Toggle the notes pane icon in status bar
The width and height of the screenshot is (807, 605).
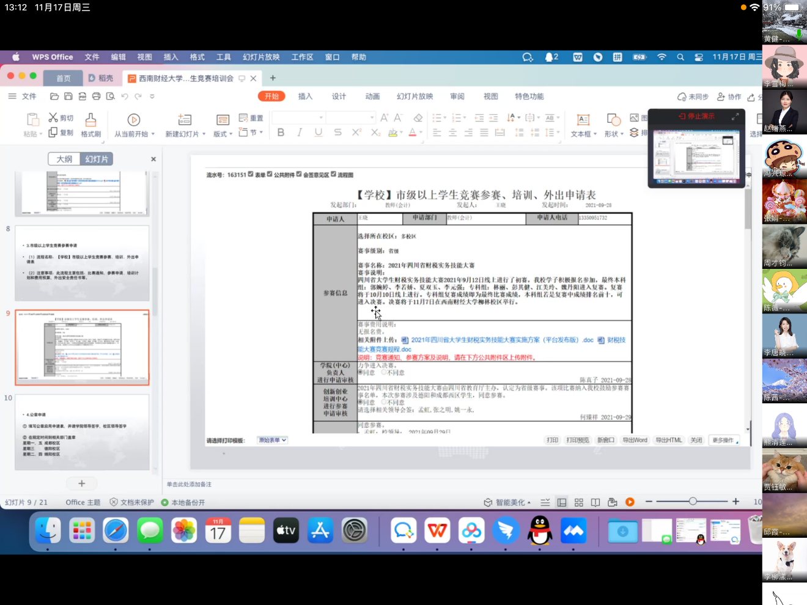pyautogui.click(x=545, y=502)
